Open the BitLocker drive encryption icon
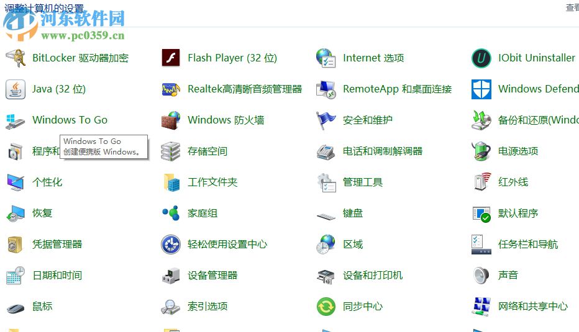The width and height of the screenshot is (579, 332). pyautogui.click(x=16, y=58)
